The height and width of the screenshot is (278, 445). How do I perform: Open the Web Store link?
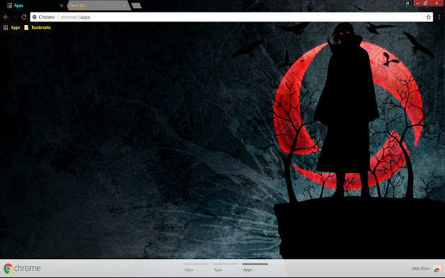pos(421,268)
